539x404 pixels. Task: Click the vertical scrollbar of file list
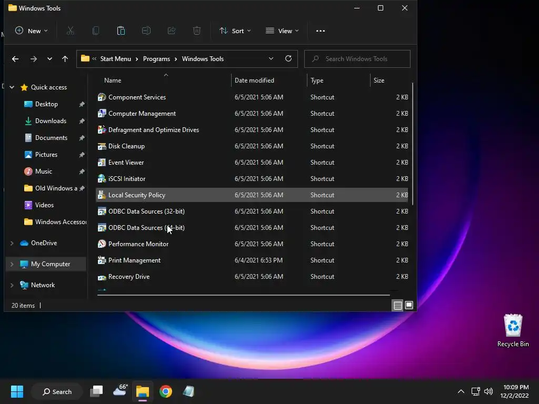click(x=412, y=144)
